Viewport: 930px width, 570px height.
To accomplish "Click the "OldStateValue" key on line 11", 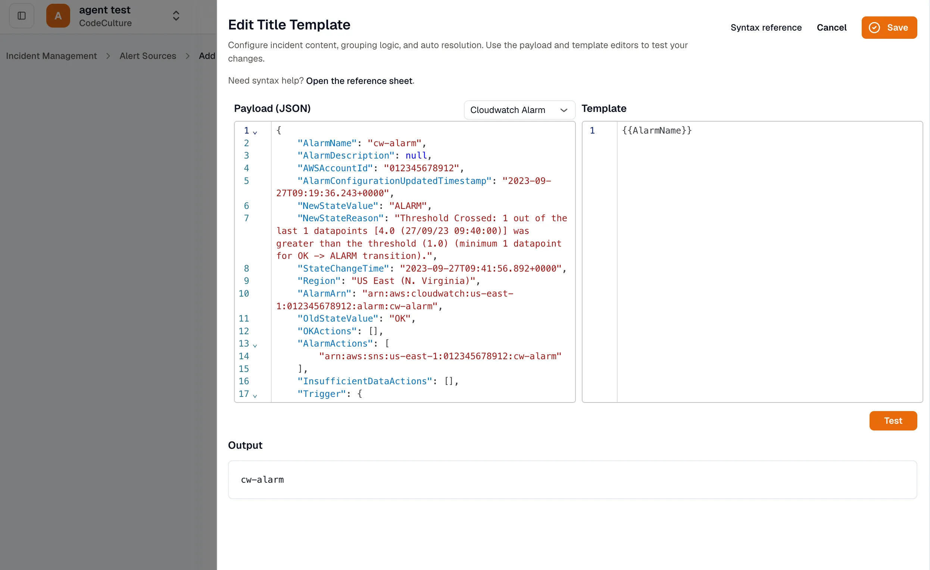I will coord(337,319).
